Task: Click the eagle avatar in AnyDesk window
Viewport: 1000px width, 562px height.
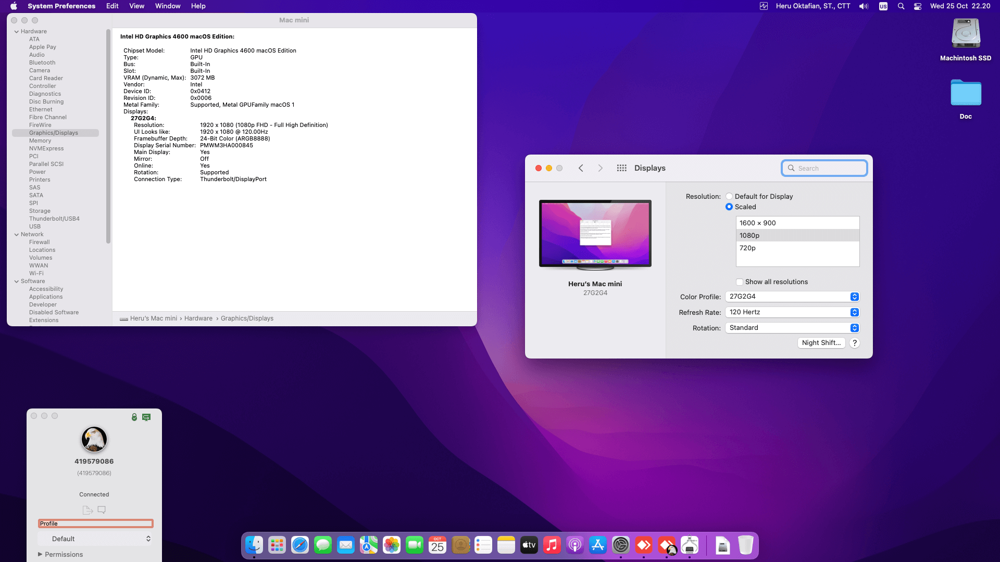Action: pyautogui.click(x=94, y=439)
